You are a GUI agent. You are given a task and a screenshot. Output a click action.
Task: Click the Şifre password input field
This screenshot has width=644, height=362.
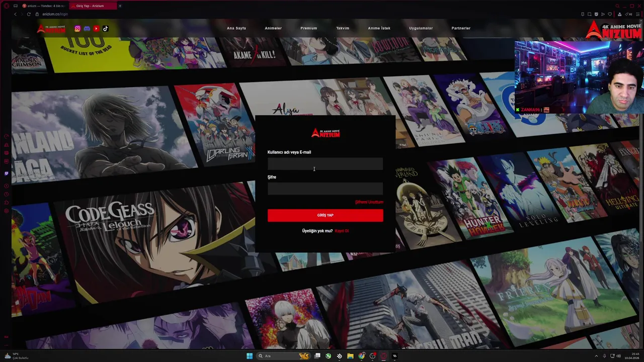[x=325, y=189]
